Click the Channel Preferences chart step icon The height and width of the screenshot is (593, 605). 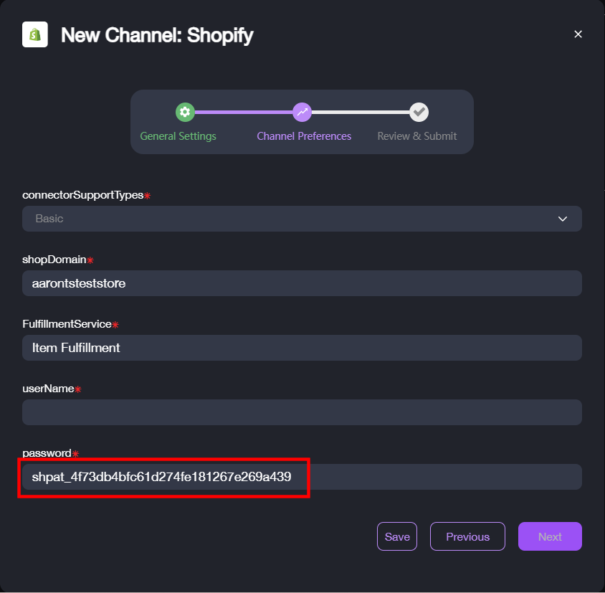coord(302,112)
